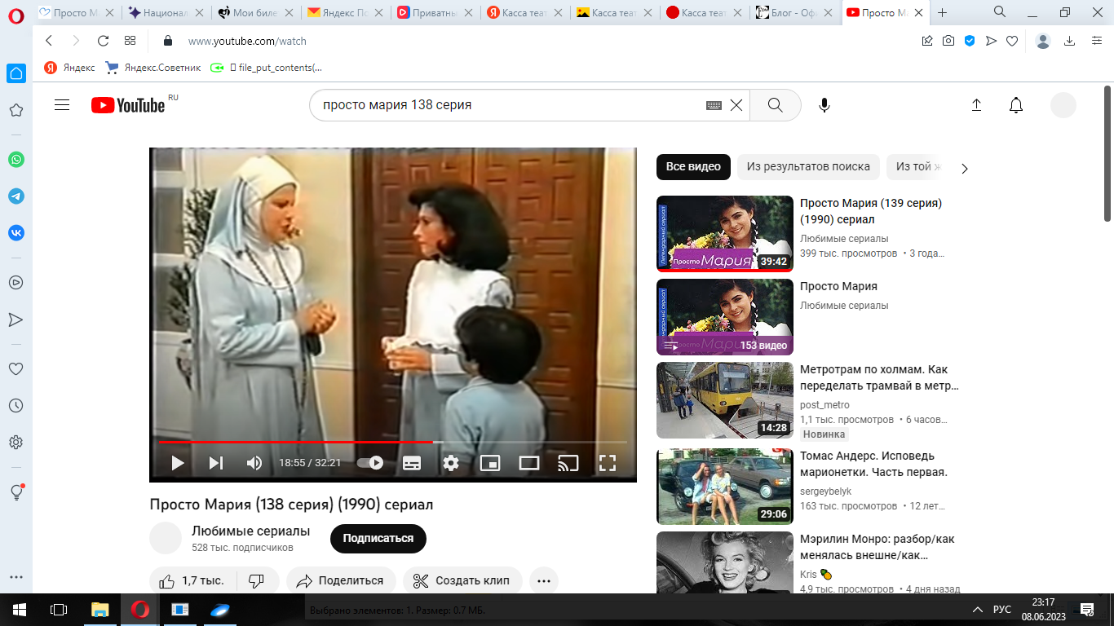Image resolution: width=1114 pixels, height=626 pixels.
Task: Open more actions three-dot menu
Action: pos(544,580)
